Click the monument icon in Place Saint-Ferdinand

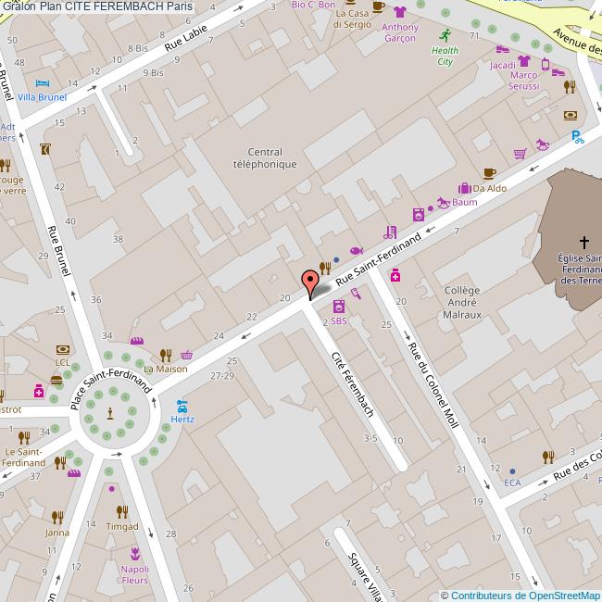[x=110, y=413]
